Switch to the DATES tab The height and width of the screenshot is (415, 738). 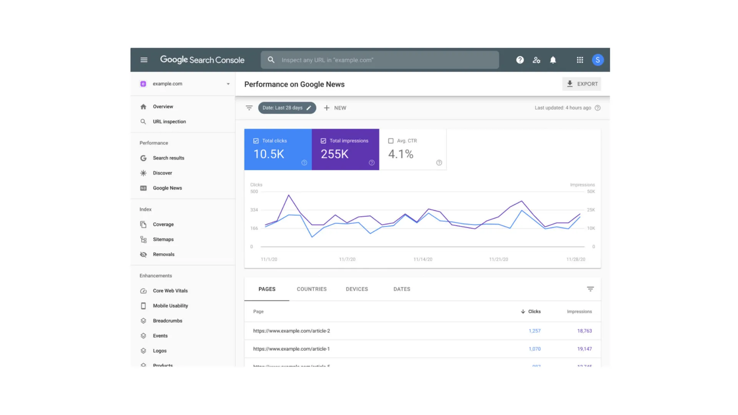coord(402,289)
